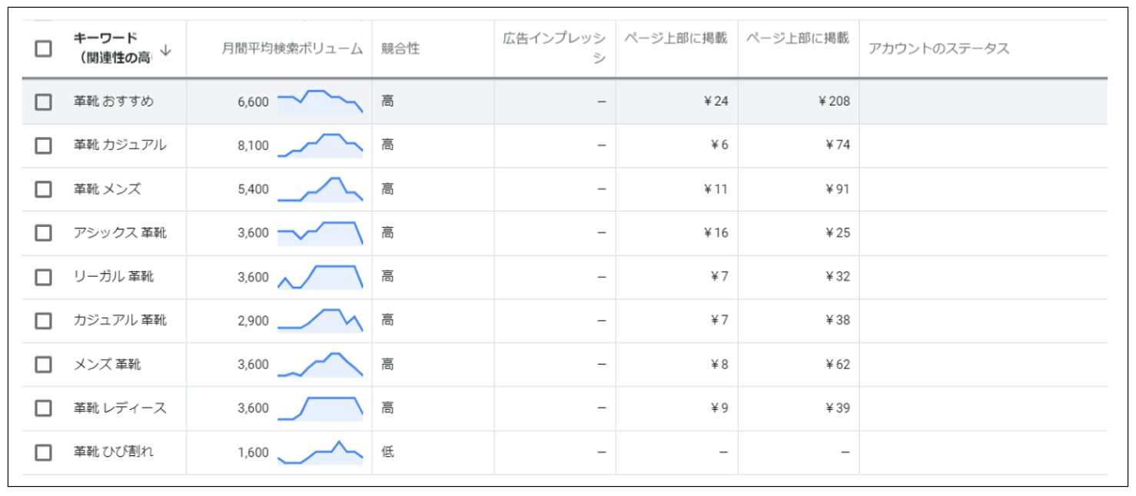Open the trend sparkline for 革靴 メンズ

click(x=320, y=189)
